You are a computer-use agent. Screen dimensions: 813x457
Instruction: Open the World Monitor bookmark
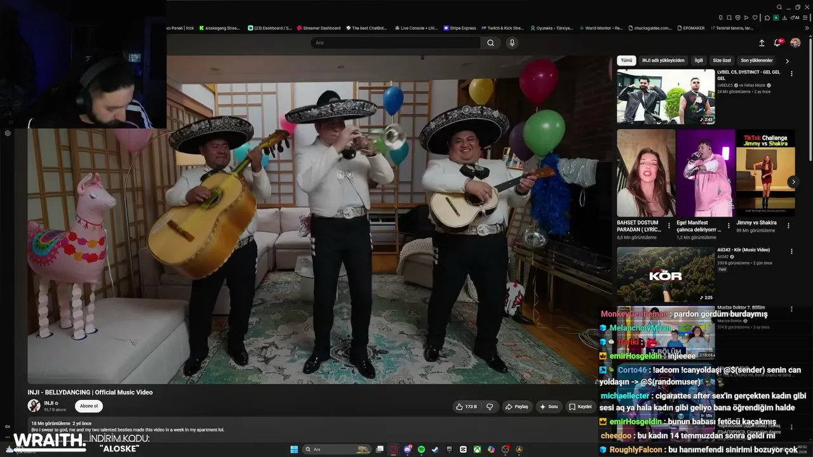600,28
